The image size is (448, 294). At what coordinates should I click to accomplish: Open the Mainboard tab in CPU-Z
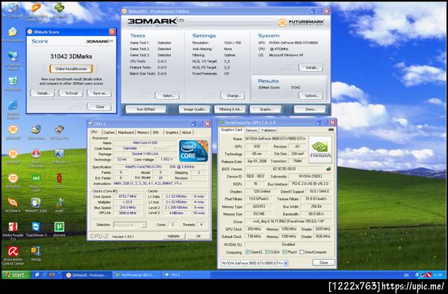(125, 132)
